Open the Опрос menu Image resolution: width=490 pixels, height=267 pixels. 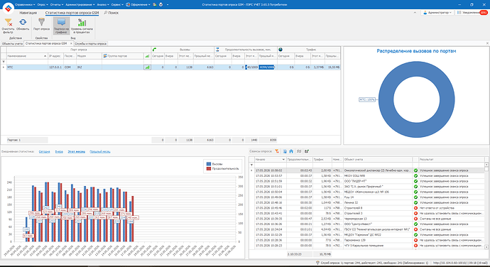point(42,5)
